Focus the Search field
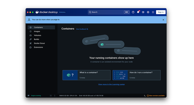The height and width of the screenshot is (105, 194). 109,12
